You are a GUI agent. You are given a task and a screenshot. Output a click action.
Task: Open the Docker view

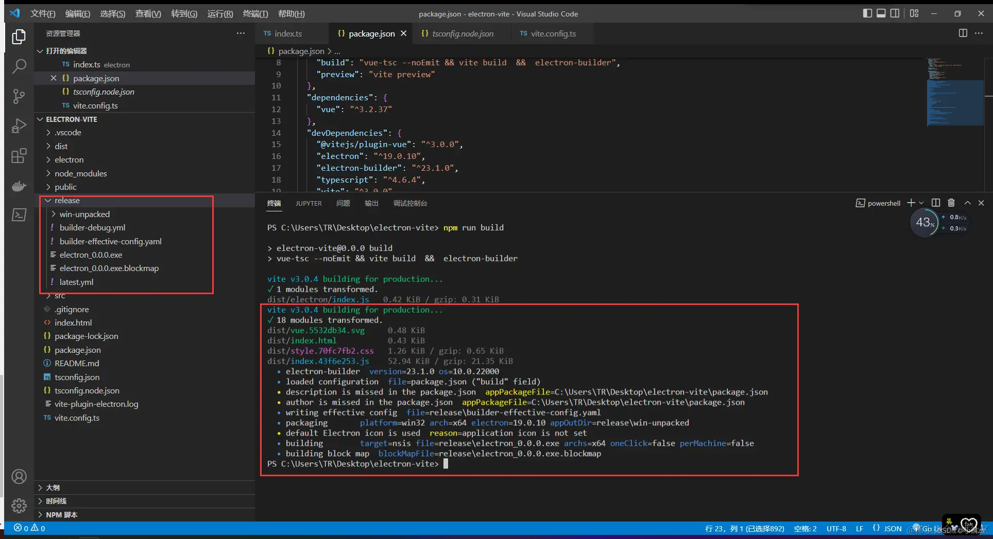pyautogui.click(x=19, y=186)
